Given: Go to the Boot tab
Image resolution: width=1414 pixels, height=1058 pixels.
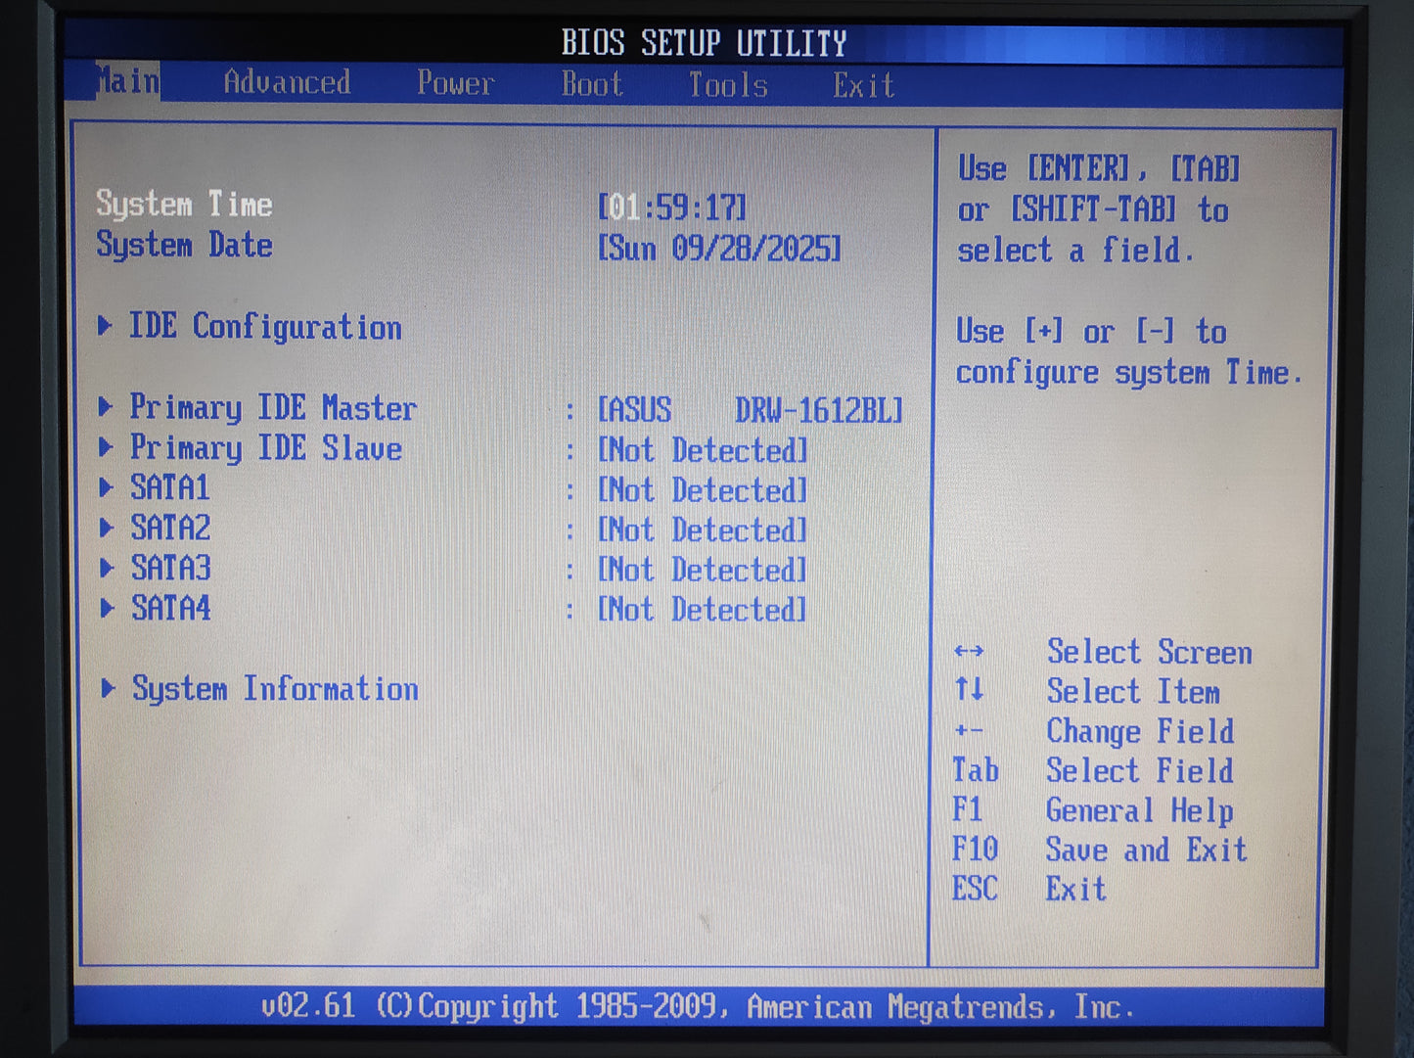Looking at the screenshot, I should (x=592, y=84).
